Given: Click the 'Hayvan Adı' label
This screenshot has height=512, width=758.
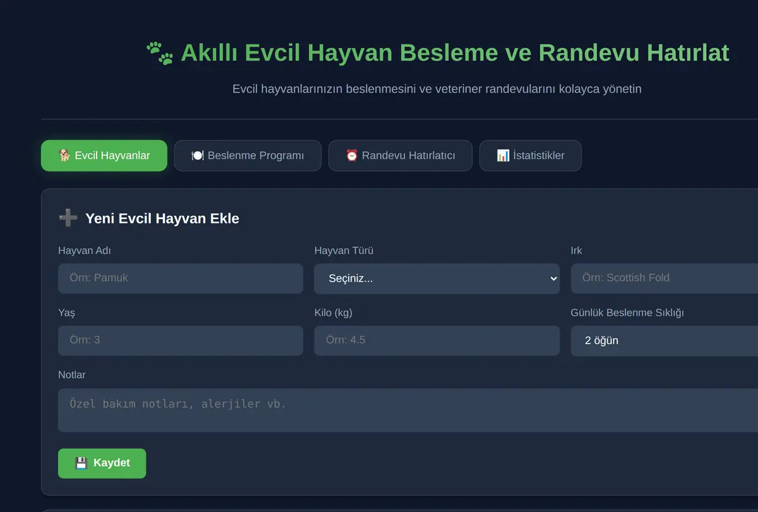Looking at the screenshot, I should [x=85, y=251].
